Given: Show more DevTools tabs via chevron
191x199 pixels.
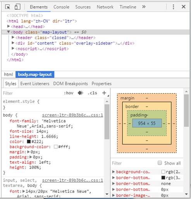Looking at the screenshot, I should point(144,7).
